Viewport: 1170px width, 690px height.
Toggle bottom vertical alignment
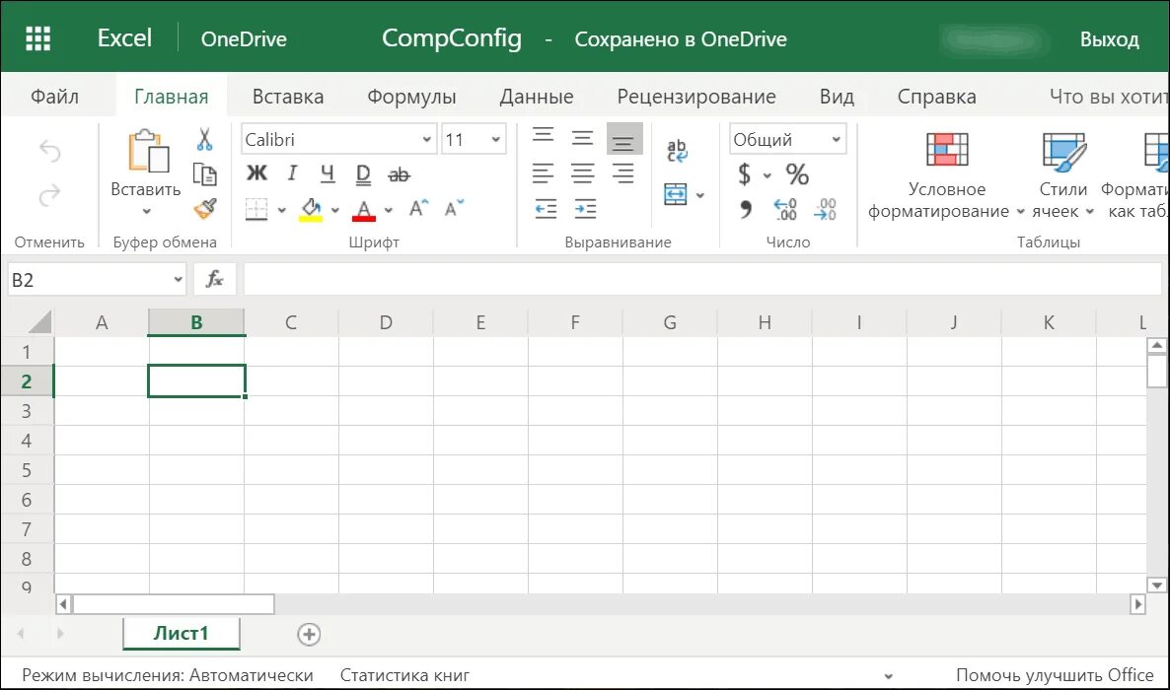pyautogui.click(x=623, y=139)
